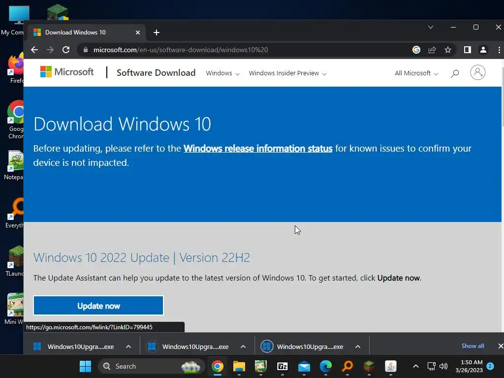Sign in with the account icon
Viewport: 504px width, 378px height.
coord(477,72)
